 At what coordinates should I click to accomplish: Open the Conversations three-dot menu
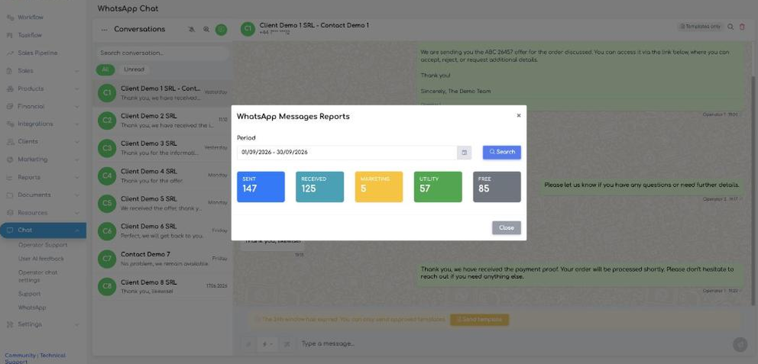(x=104, y=29)
